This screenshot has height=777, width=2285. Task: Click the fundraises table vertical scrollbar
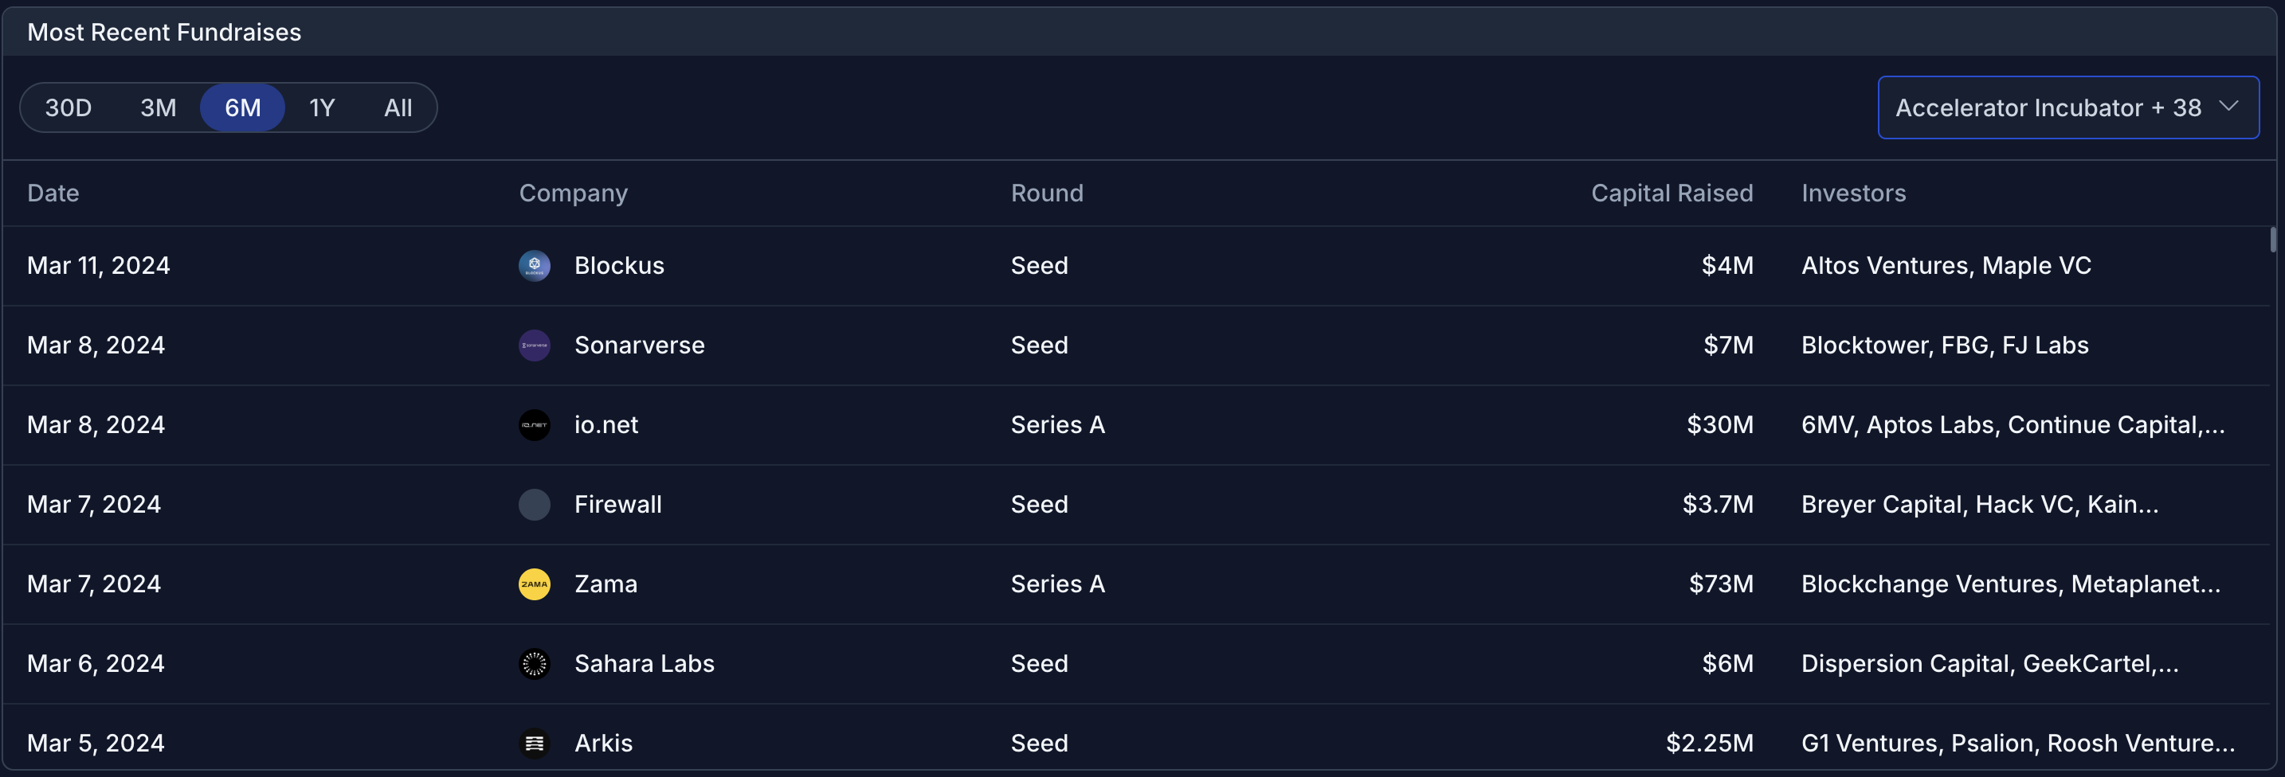[x=2272, y=240]
